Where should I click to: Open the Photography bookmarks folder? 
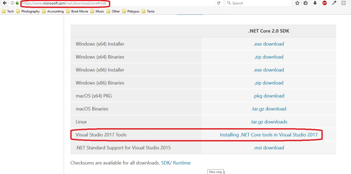tap(28, 11)
